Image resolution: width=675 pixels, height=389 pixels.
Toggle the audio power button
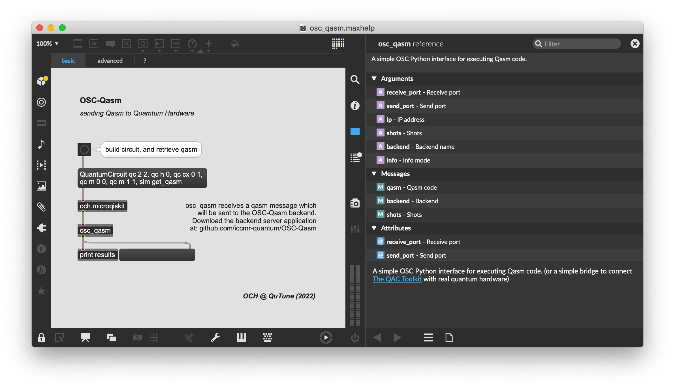[x=355, y=337]
